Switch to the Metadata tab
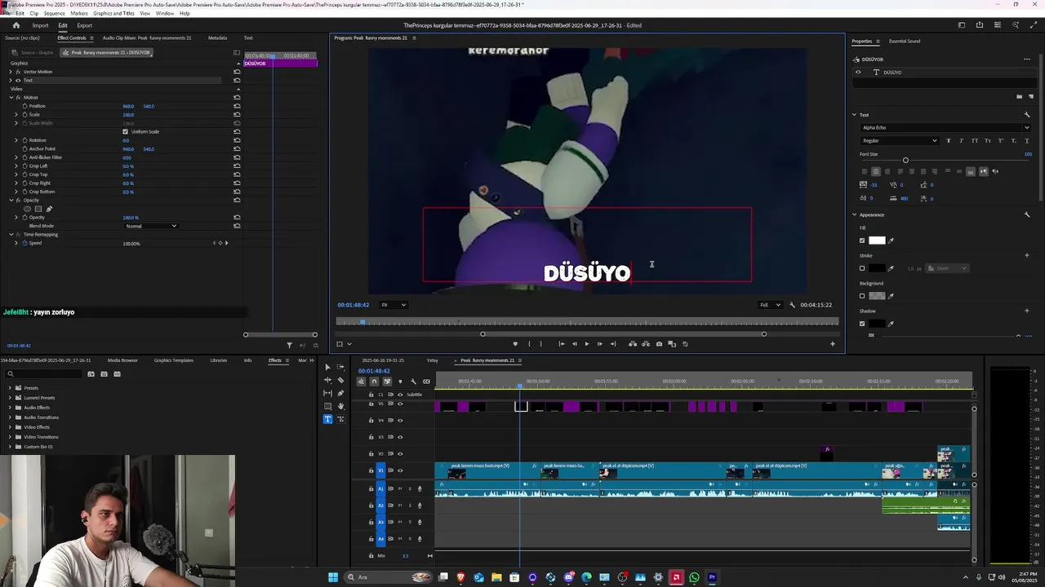This screenshot has width=1045, height=587. [217, 38]
